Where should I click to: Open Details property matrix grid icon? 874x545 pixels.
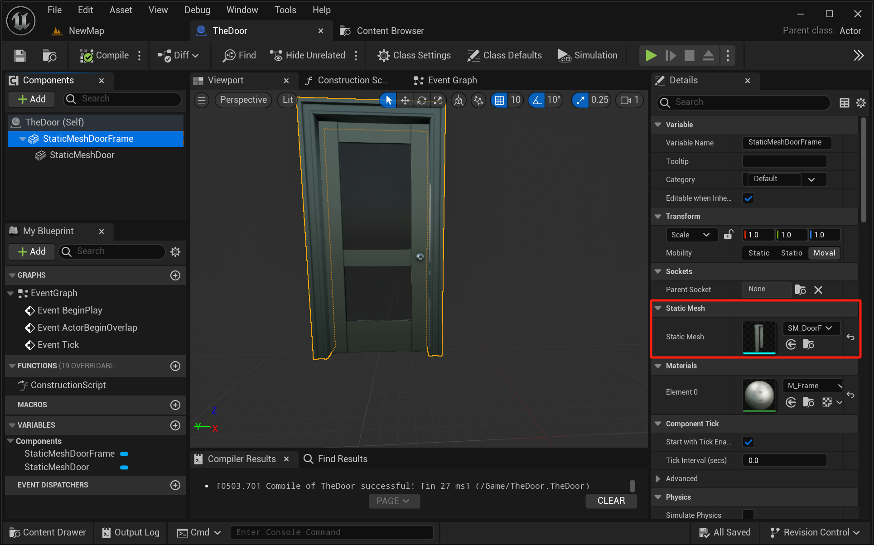pyautogui.click(x=844, y=103)
